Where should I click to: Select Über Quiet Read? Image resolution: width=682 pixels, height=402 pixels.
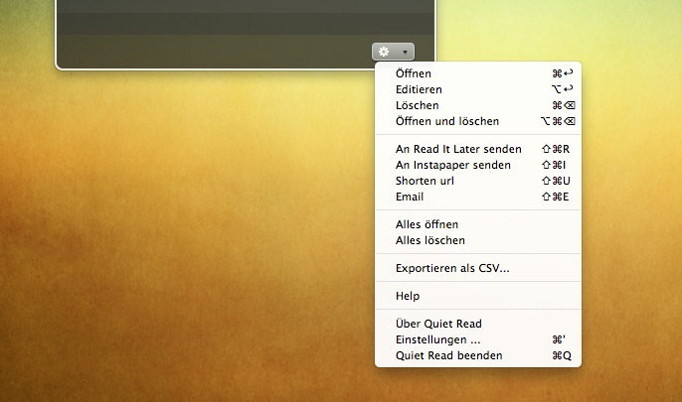[x=478, y=324]
